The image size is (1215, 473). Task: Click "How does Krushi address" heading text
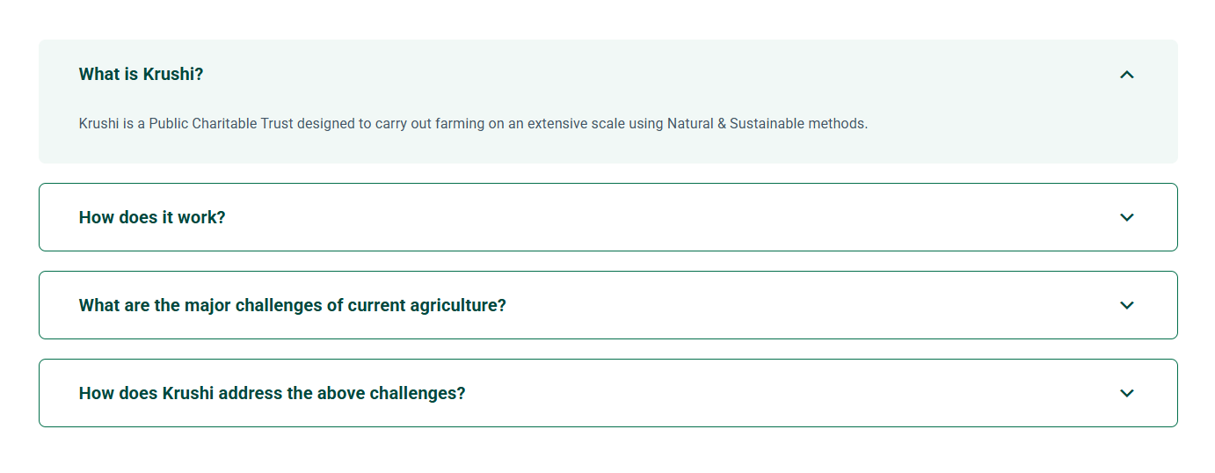272,393
